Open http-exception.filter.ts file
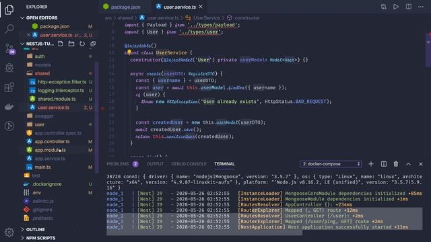 coord(62,82)
